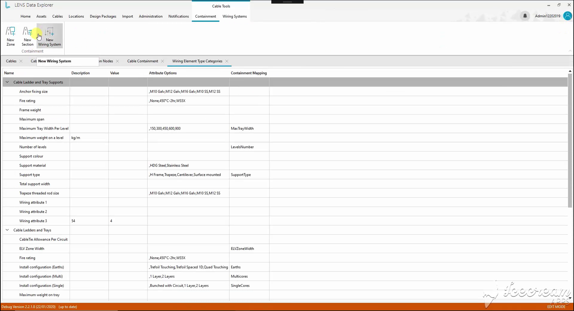Screen dimensions: 574x311
Task: Open the notifications bell icon
Action: pyautogui.click(x=525, y=16)
